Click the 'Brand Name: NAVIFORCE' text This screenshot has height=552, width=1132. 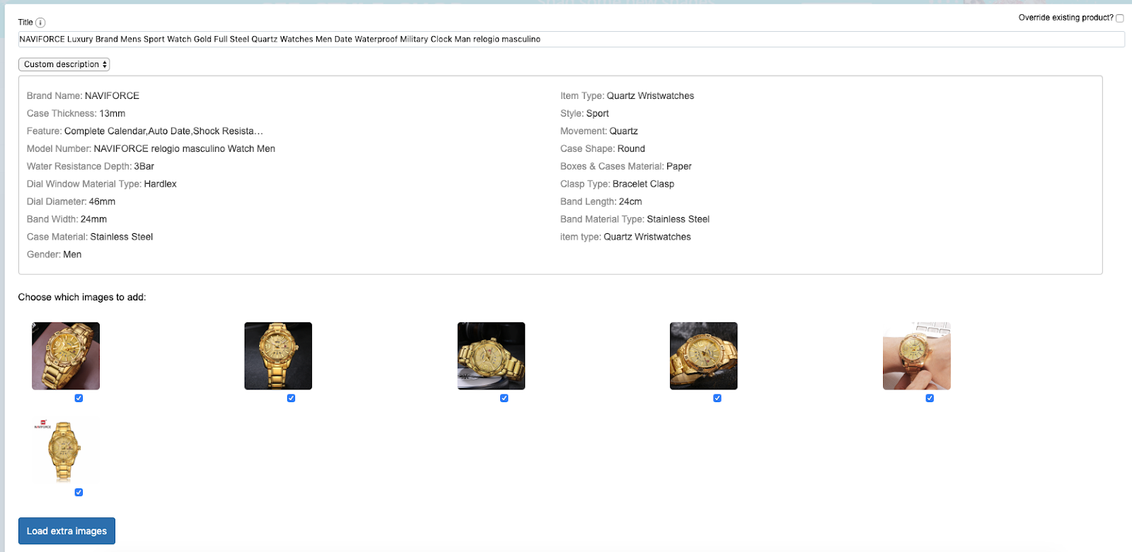click(83, 96)
